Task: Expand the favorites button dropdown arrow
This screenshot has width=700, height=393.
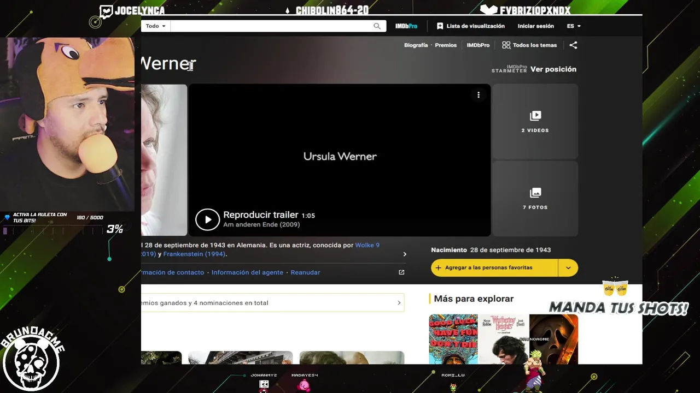Action: [x=568, y=267]
